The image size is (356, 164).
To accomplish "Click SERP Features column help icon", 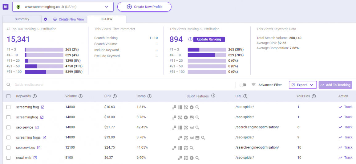I will pyautogui.click(x=213, y=96).
